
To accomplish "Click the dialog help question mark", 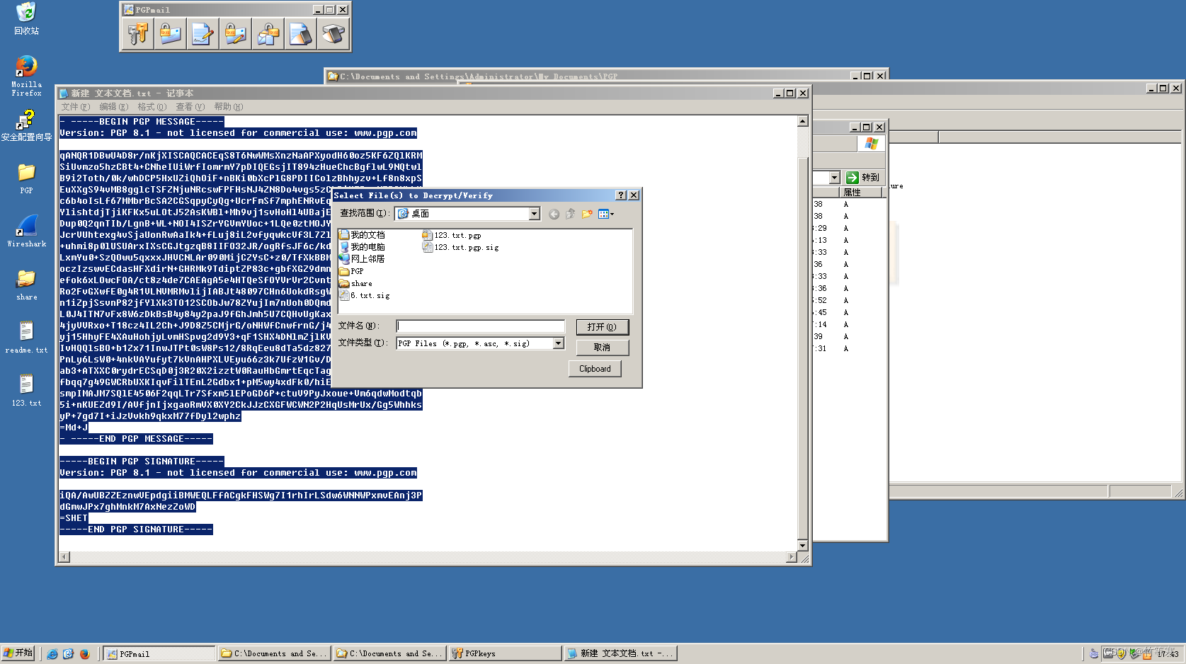I will (621, 195).
